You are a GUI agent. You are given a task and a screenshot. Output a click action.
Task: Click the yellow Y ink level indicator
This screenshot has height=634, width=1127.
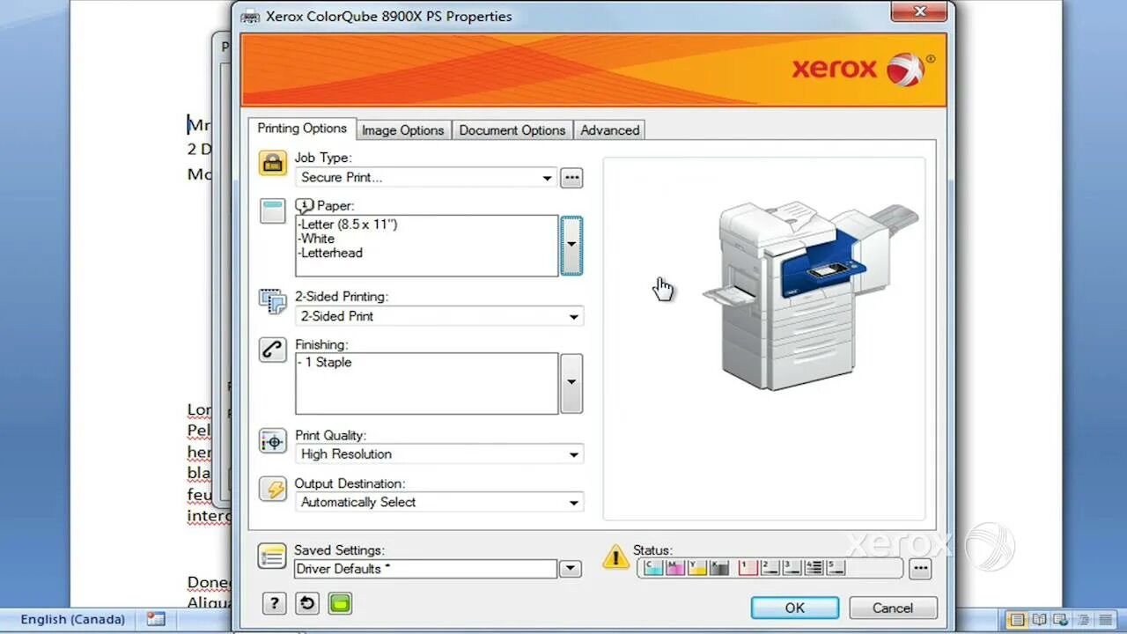pyautogui.click(x=697, y=567)
